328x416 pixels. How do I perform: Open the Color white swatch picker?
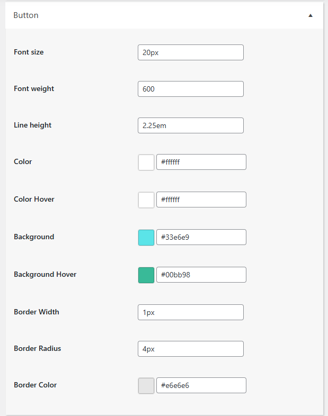click(x=146, y=162)
